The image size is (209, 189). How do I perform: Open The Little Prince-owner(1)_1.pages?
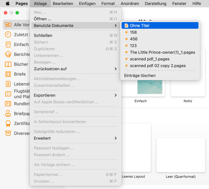tap(162, 52)
